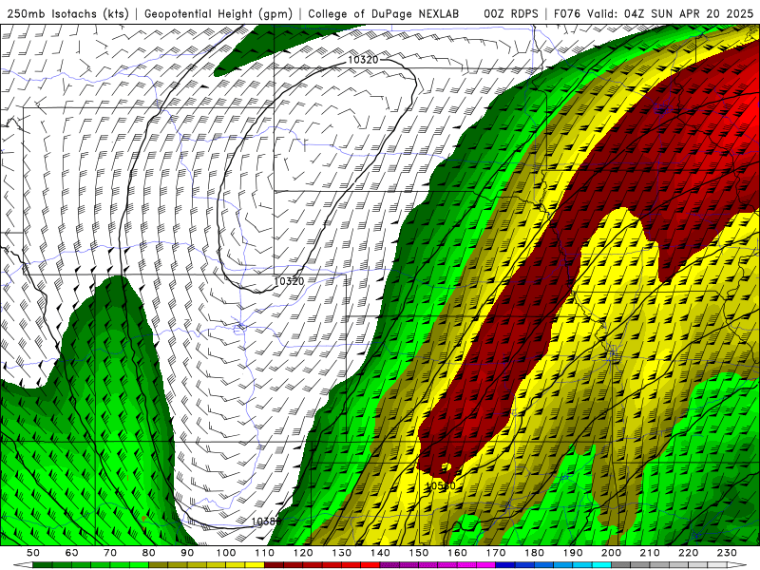
Task: Click the '200' value on the color scale
Action: 612,553
